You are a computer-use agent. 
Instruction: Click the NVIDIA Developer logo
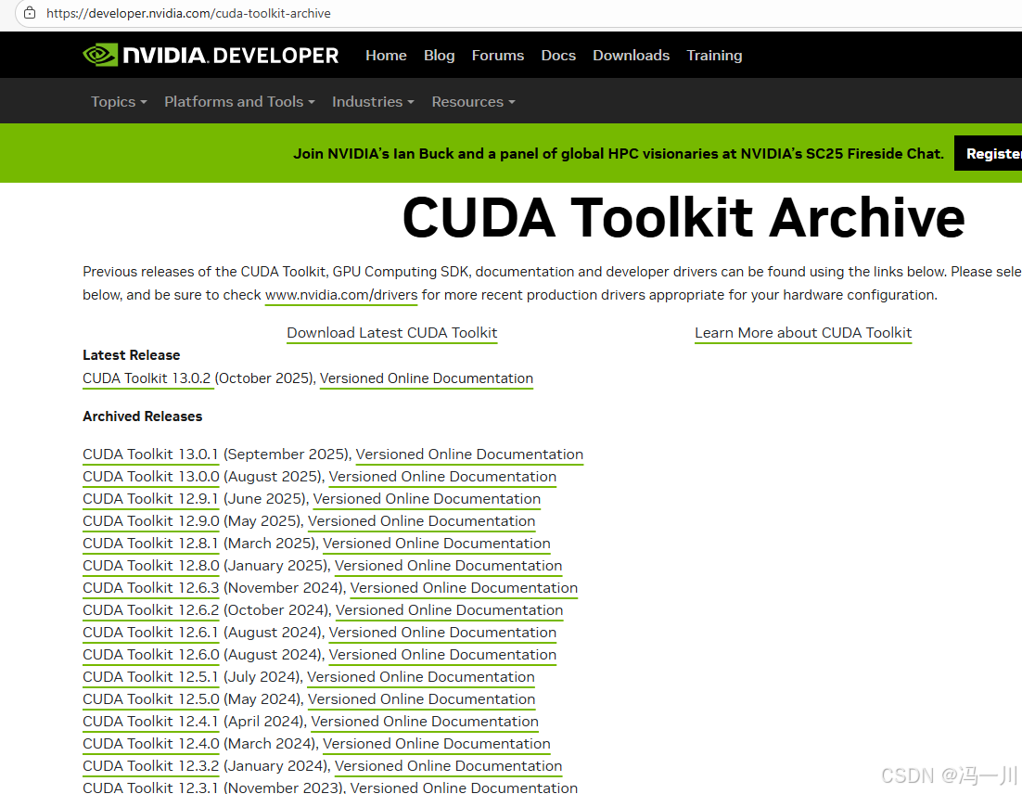(x=211, y=55)
